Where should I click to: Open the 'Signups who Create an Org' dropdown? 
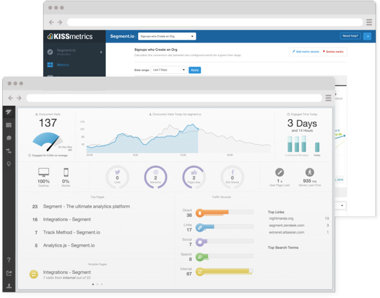click(167, 36)
